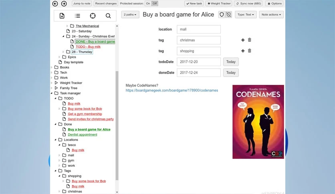
Task: Delete the shopping tag with trash icon
Action: point(249,51)
